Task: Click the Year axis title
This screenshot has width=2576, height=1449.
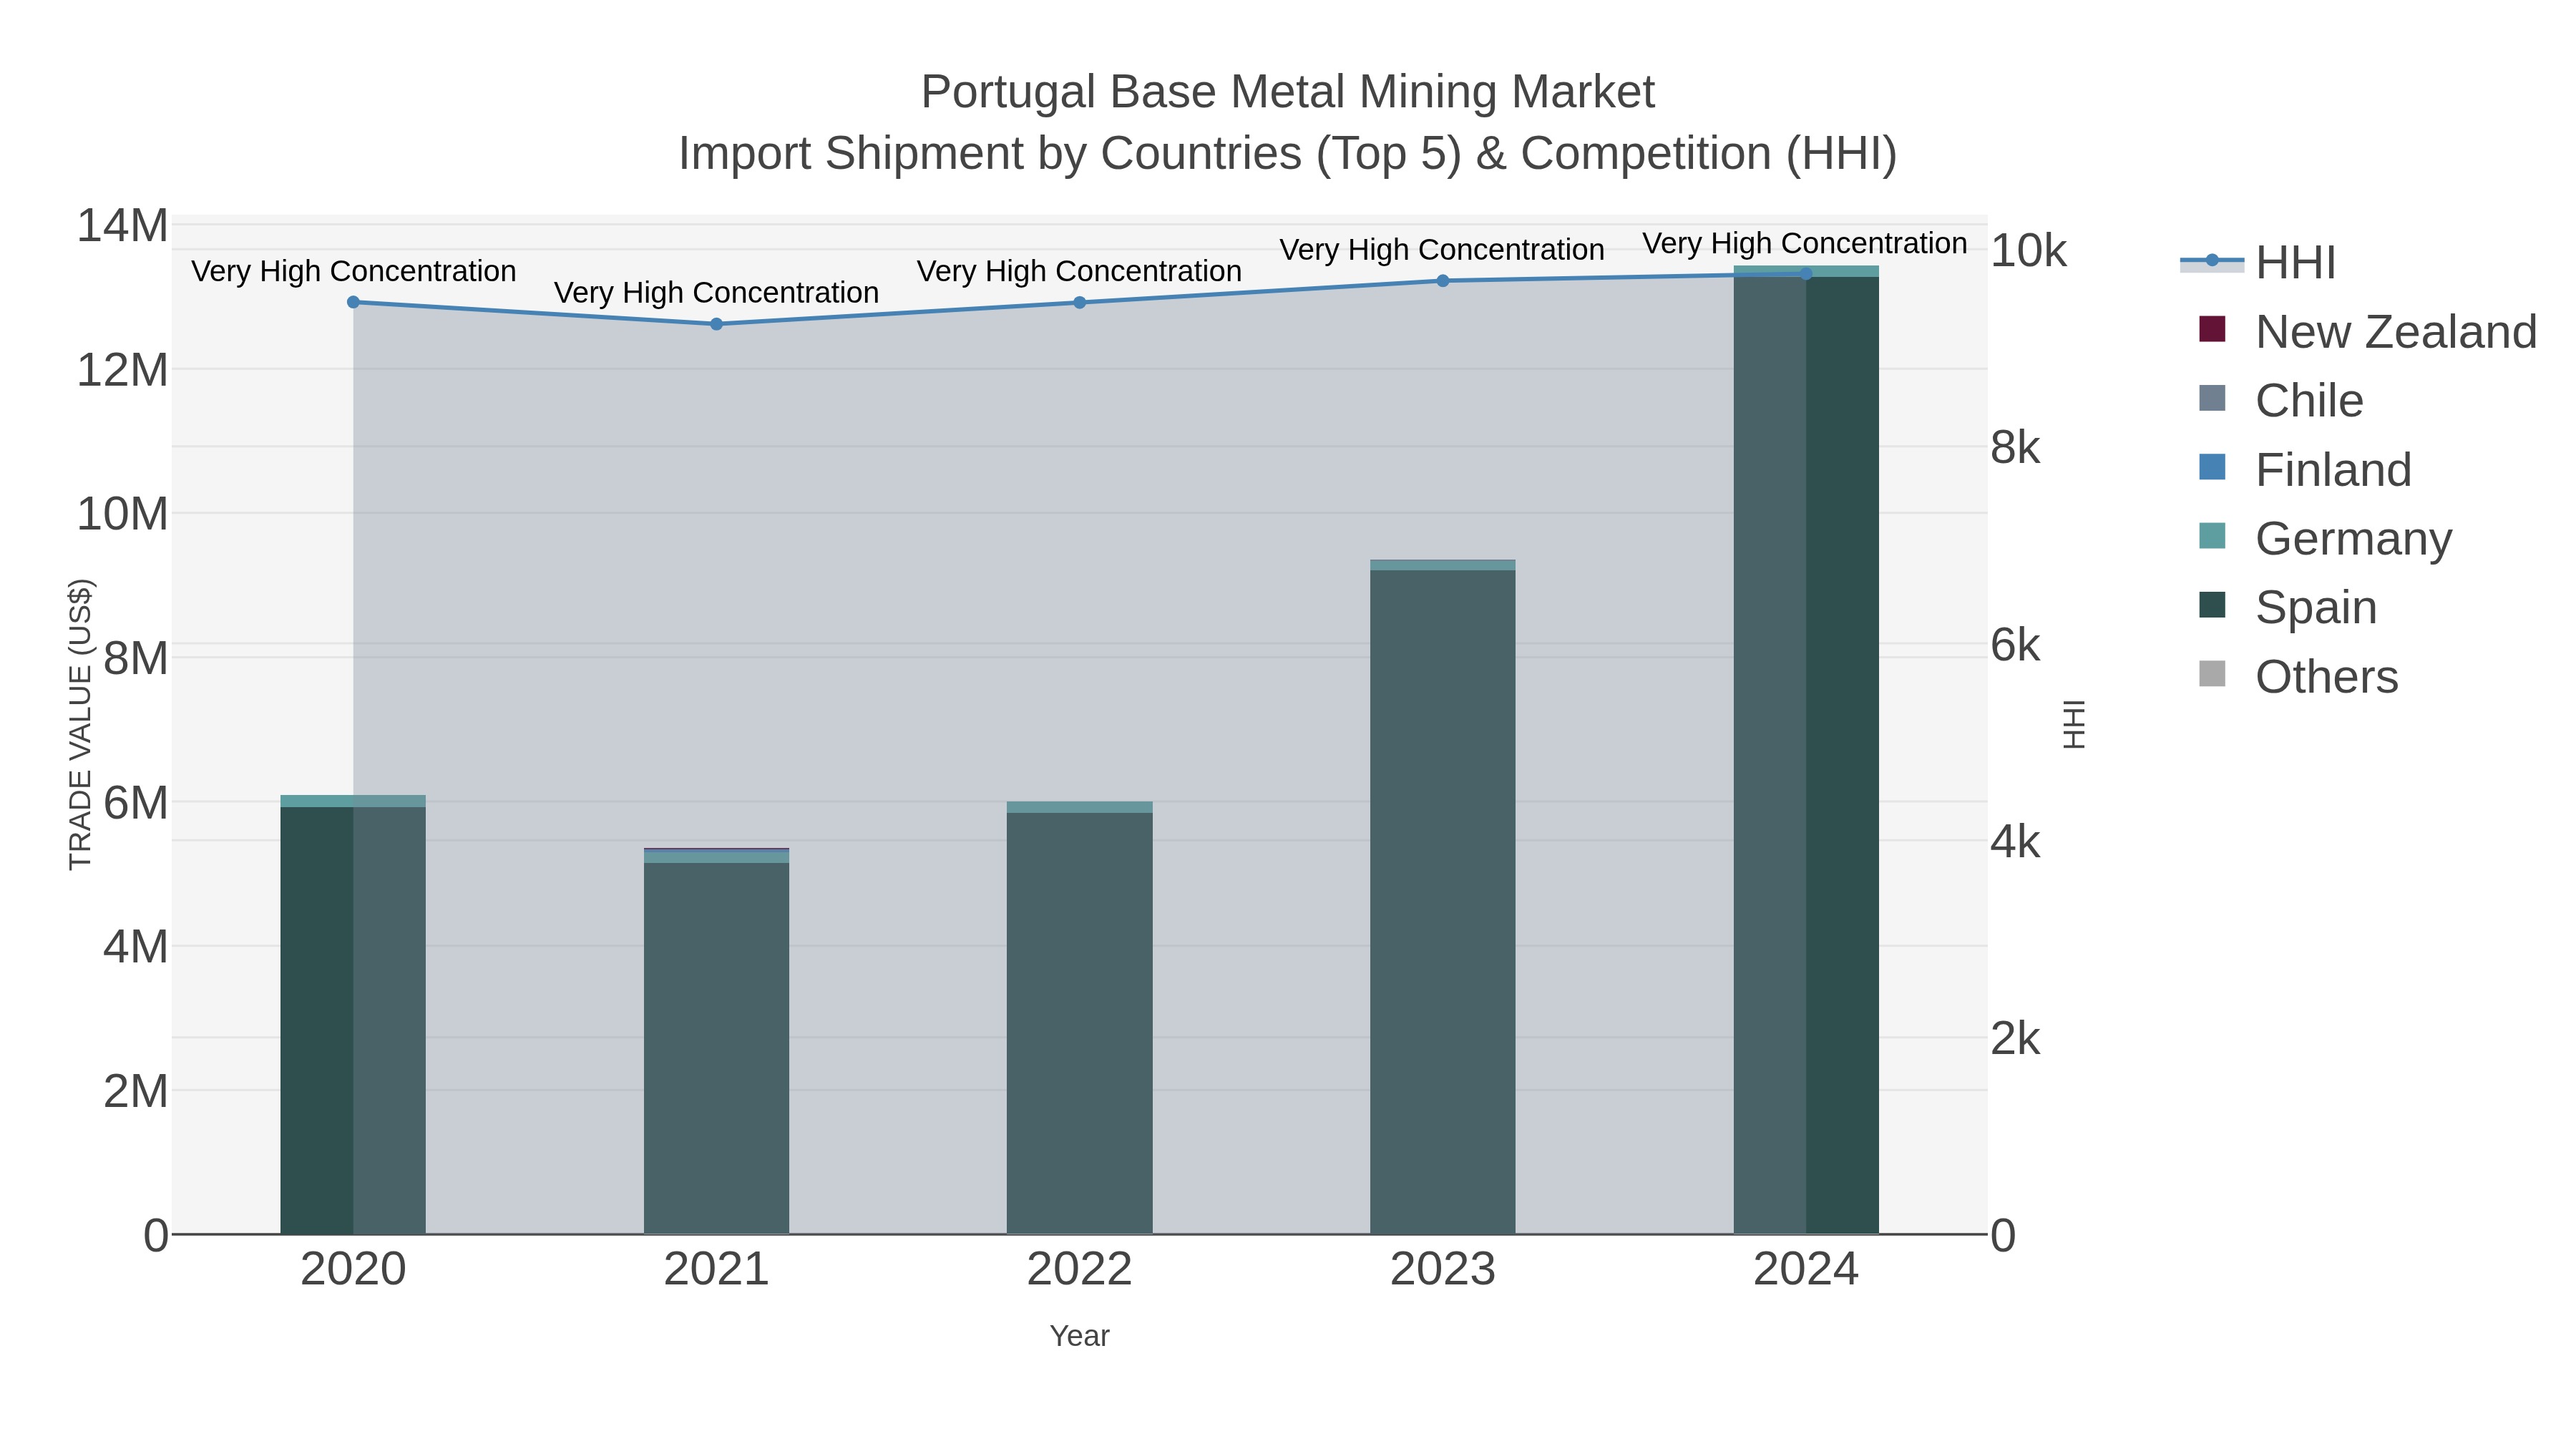Action: click(1079, 1336)
